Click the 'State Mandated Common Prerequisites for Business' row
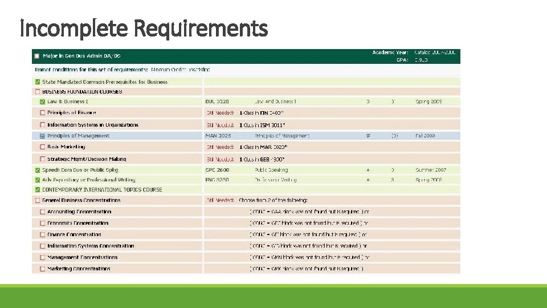The image size is (547, 308). pyautogui.click(x=246, y=82)
